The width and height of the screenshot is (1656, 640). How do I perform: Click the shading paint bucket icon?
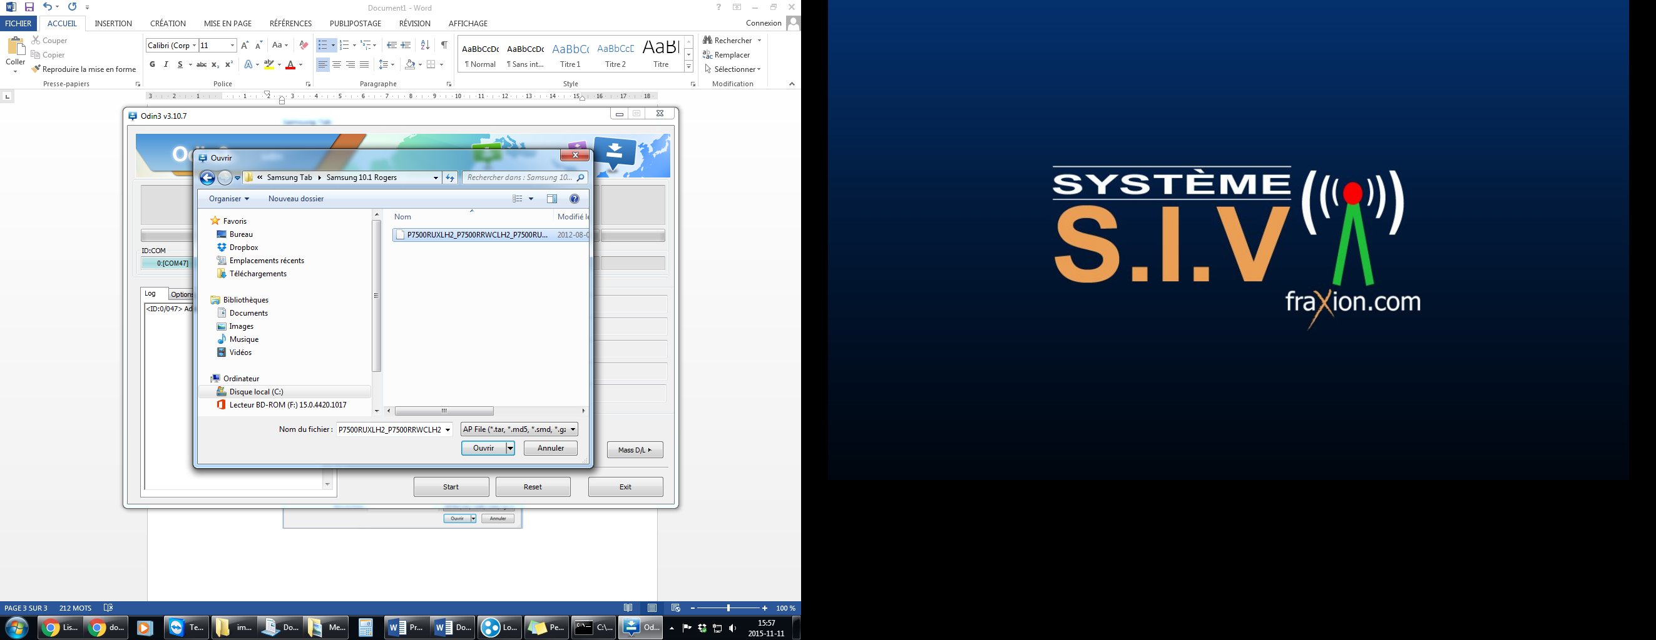409,65
